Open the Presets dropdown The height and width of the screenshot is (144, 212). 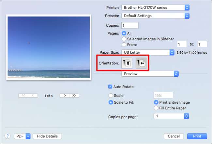pos(155,16)
